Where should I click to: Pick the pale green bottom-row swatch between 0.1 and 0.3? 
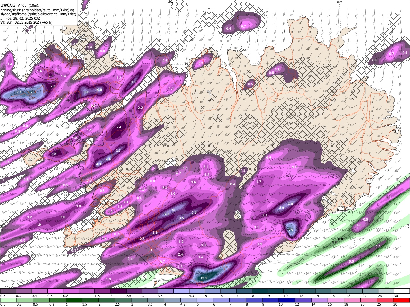8,300
